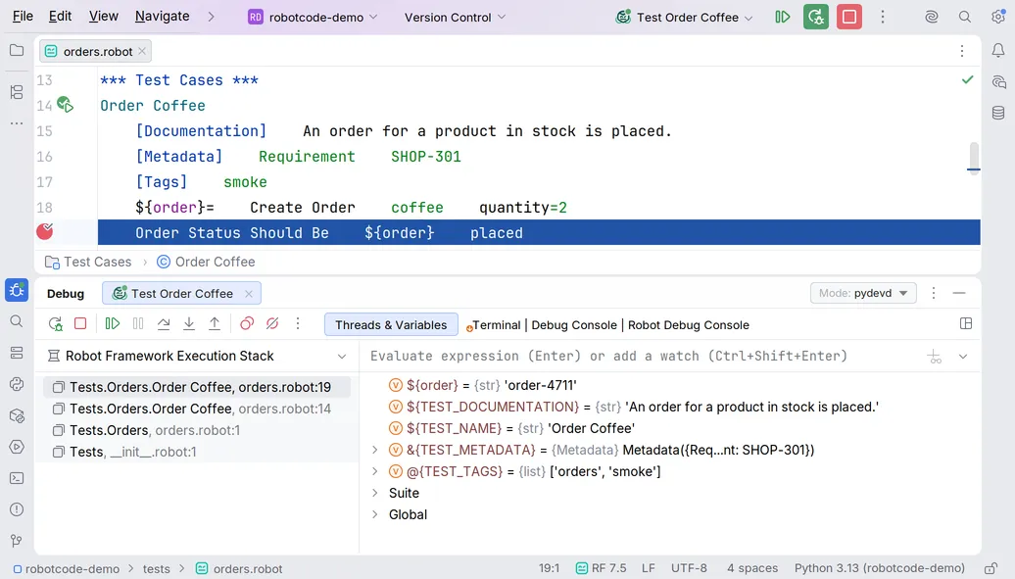1015x579 pixels.
Task: Open the Debug tool window bug icon
Action: click(x=17, y=290)
